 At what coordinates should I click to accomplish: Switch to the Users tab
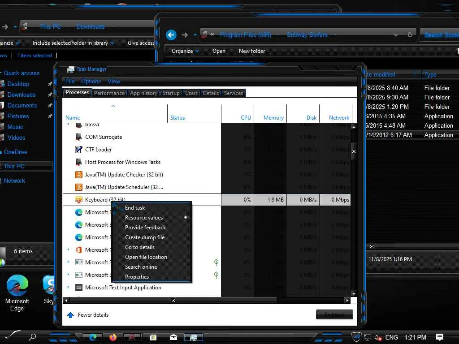click(191, 93)
